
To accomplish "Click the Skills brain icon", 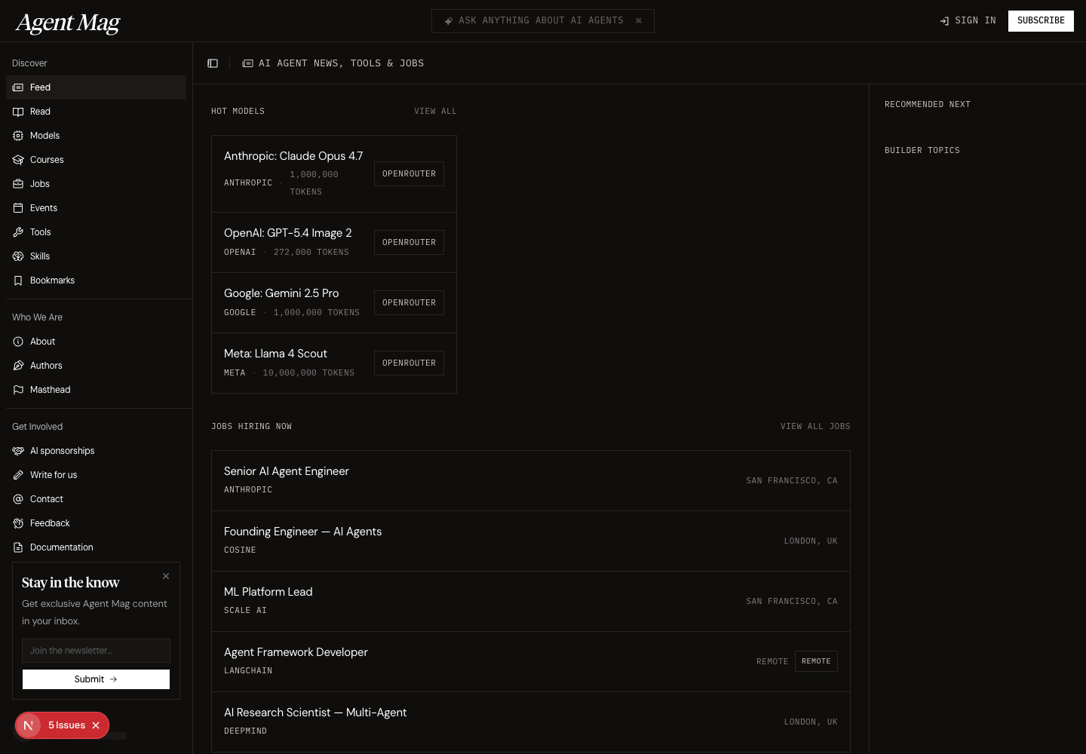I will click(x=18, y=256).
